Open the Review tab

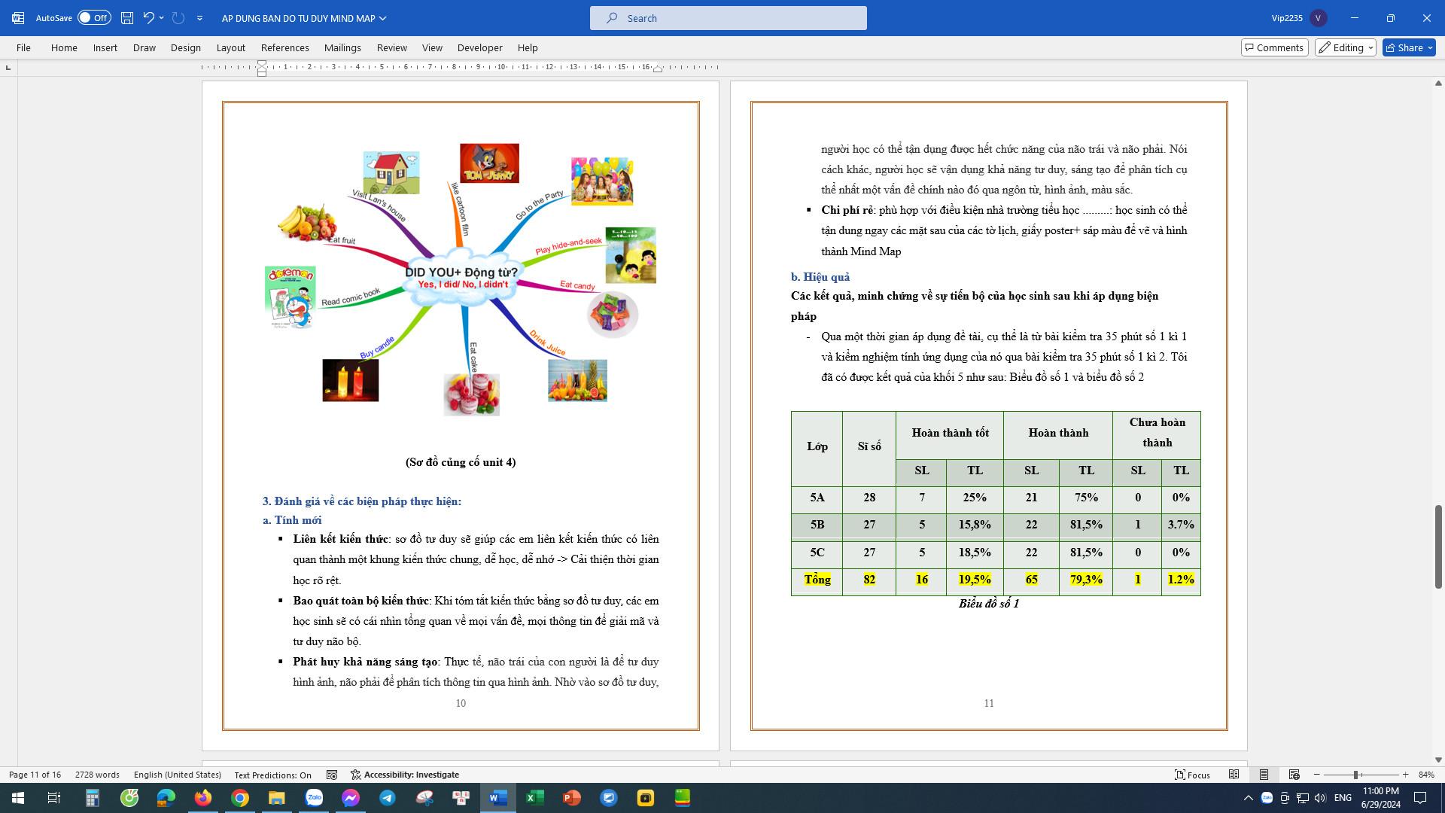(x=391, y=47)
